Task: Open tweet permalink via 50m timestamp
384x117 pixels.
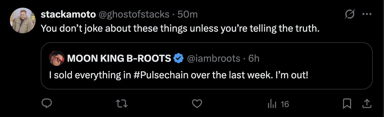Action: tap(187, 15)
